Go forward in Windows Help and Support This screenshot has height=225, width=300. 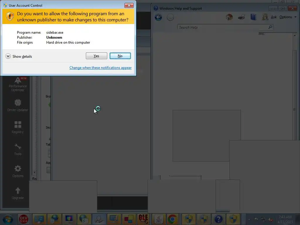click(x=170, y=17)
